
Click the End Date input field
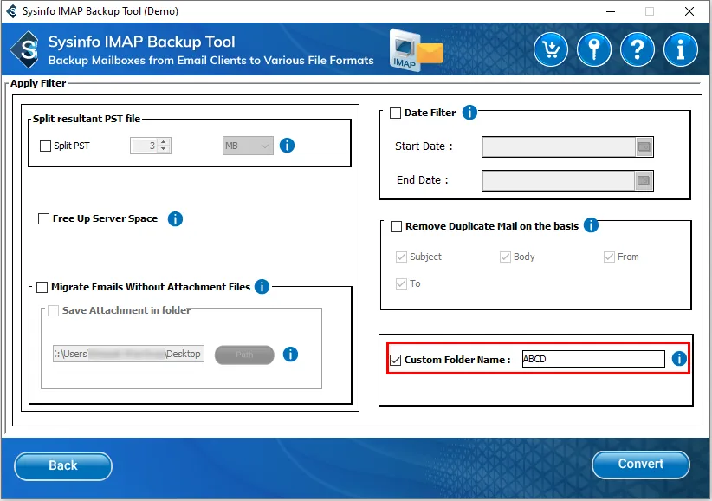click(x=558, y=181)
